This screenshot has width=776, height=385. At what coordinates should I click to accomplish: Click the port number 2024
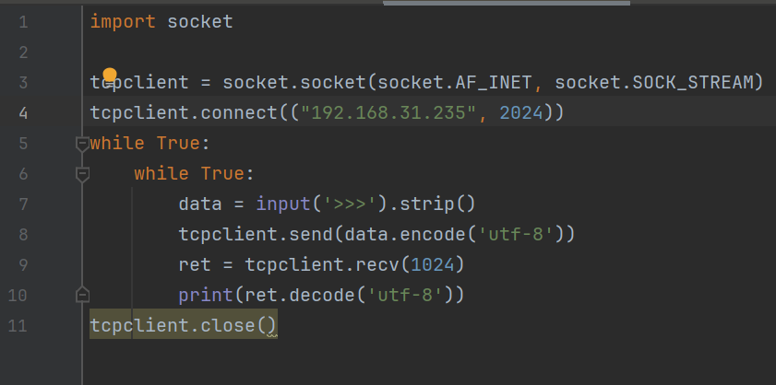521,113
